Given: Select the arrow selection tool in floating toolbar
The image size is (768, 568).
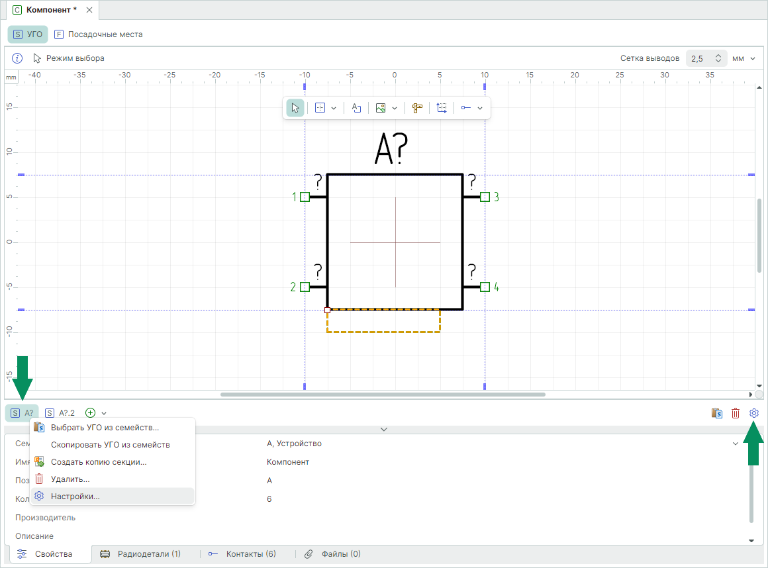Looking at the screenshot, I should pyautogui.click(x=295, y=108).
